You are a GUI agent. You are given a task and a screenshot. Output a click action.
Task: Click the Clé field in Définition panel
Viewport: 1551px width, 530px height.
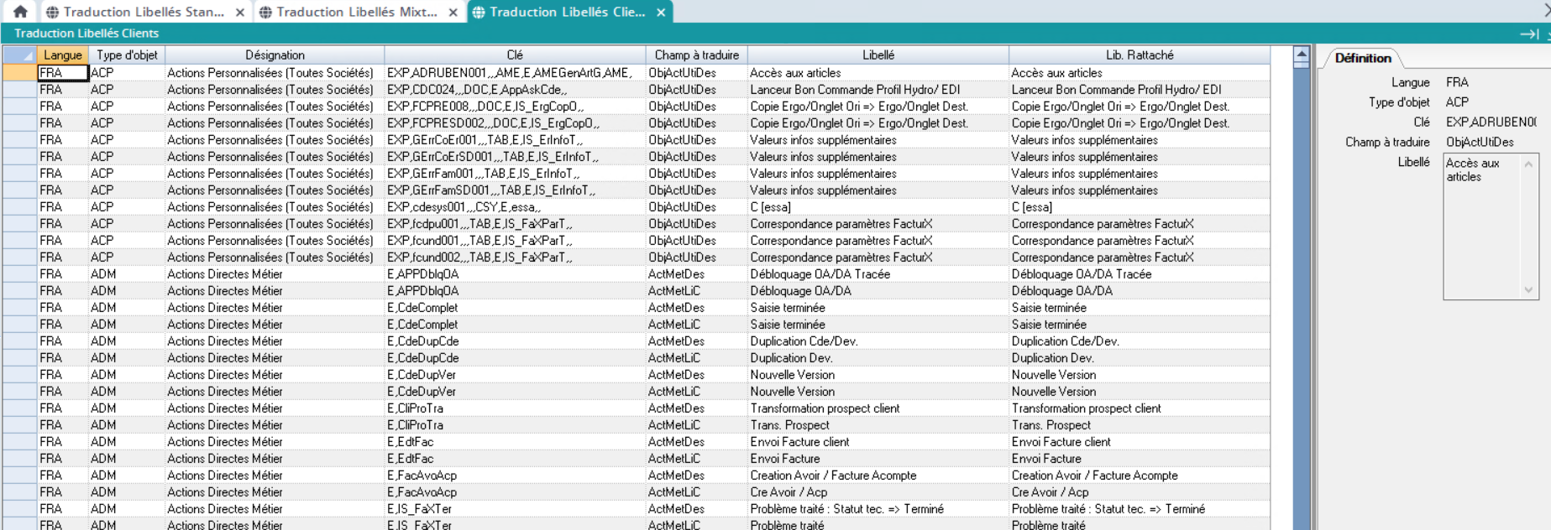[x=1491, y=122]
